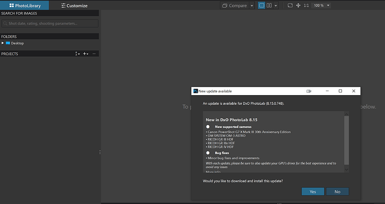Viewport: 385px width, 204px height.
Task: Click the Canon PowerShot G7 X Mark III line
Action: coord(248,132)
